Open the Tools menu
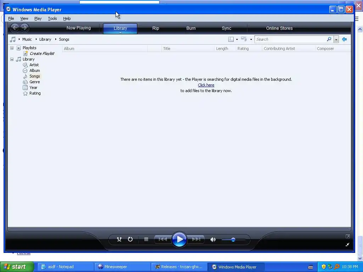The width and height of the screenshot is (363, 272). pos(52,18)
